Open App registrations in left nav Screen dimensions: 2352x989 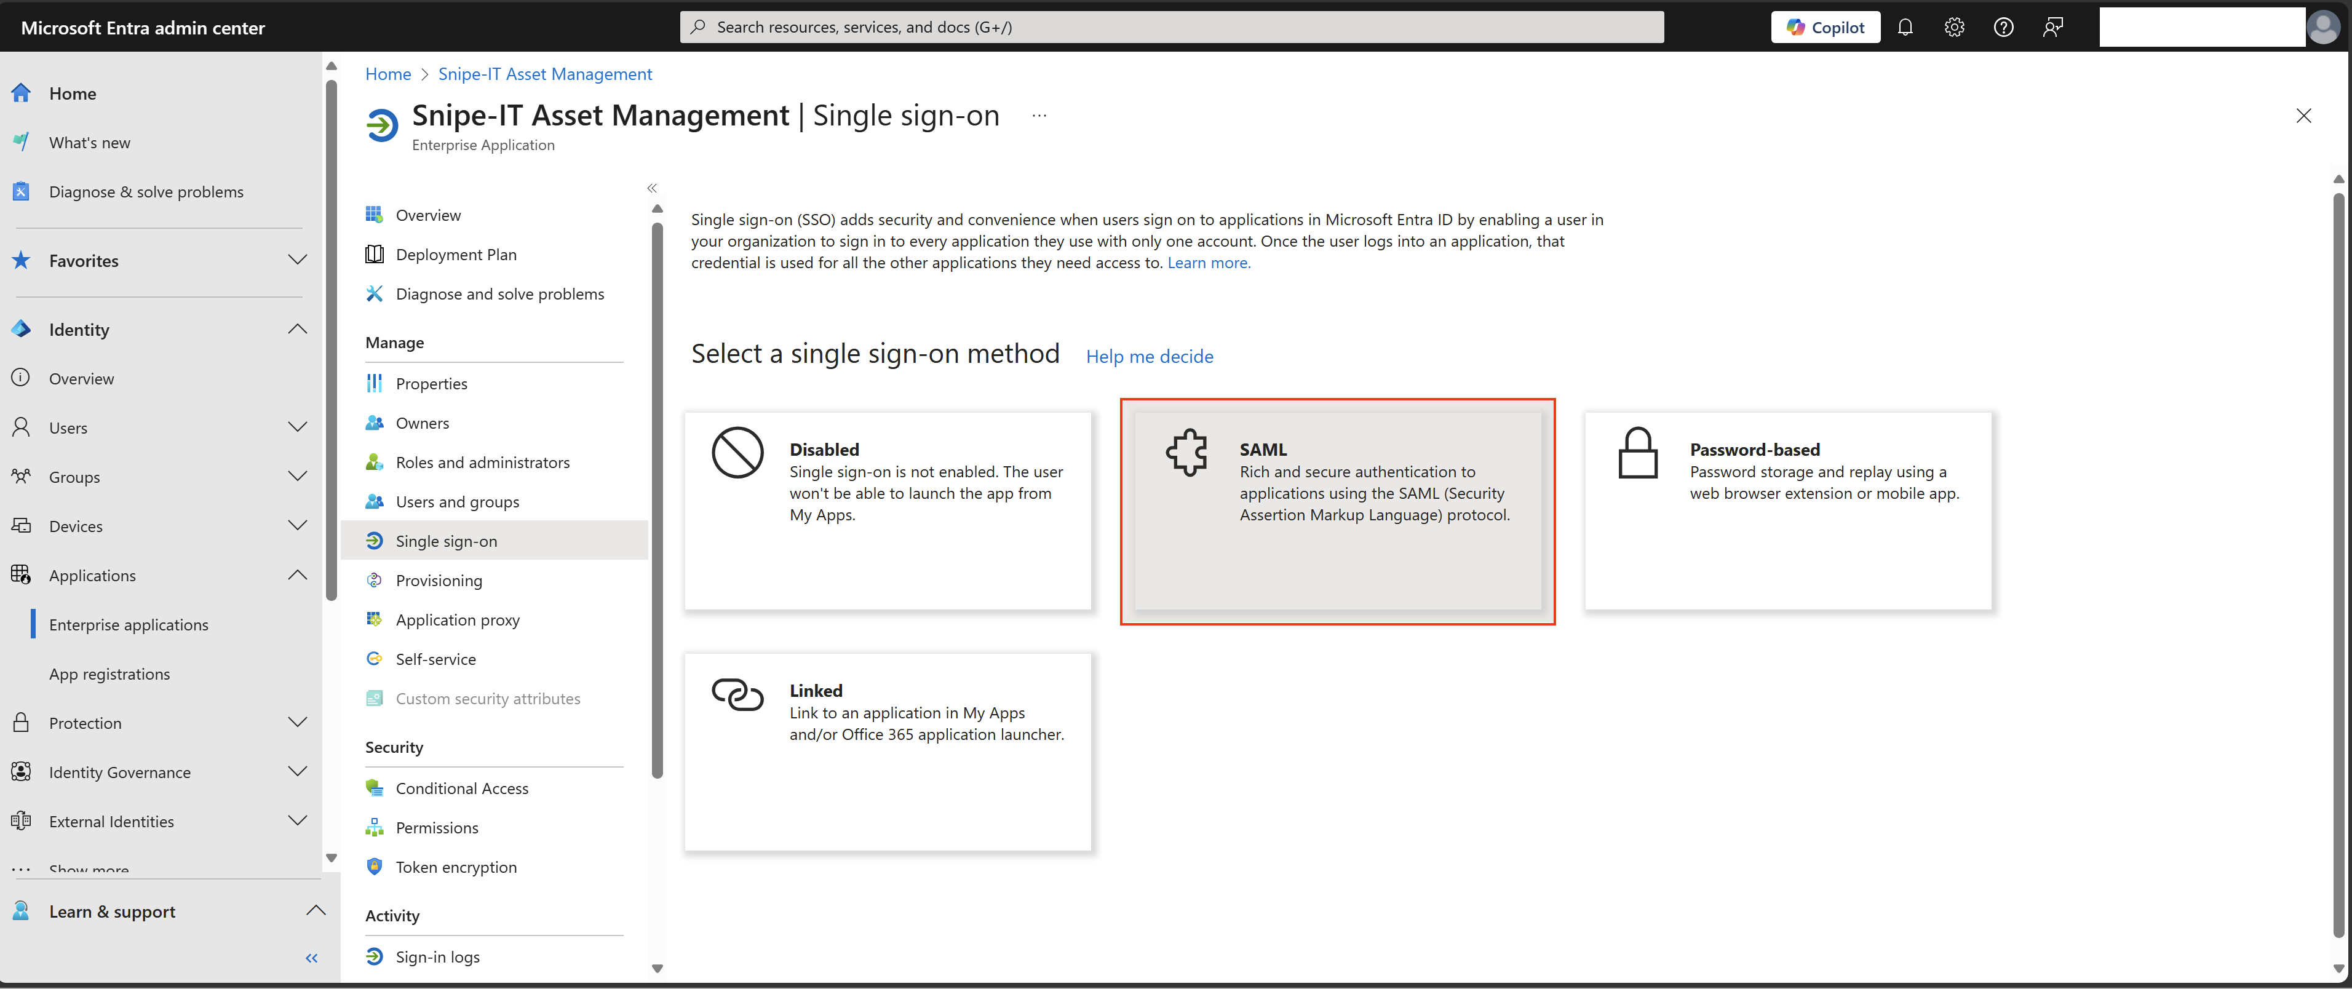[x=109, y=674]
